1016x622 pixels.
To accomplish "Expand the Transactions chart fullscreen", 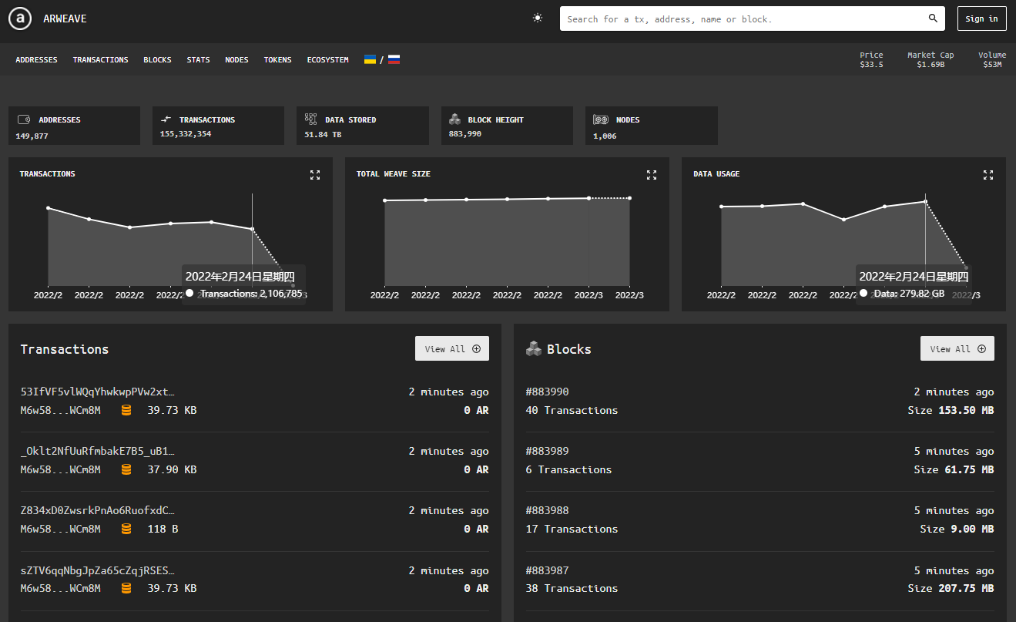I will (315, 175).
